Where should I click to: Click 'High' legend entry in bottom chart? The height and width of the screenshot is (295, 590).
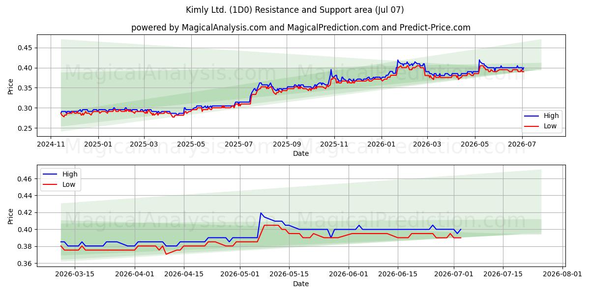point(59,174)
